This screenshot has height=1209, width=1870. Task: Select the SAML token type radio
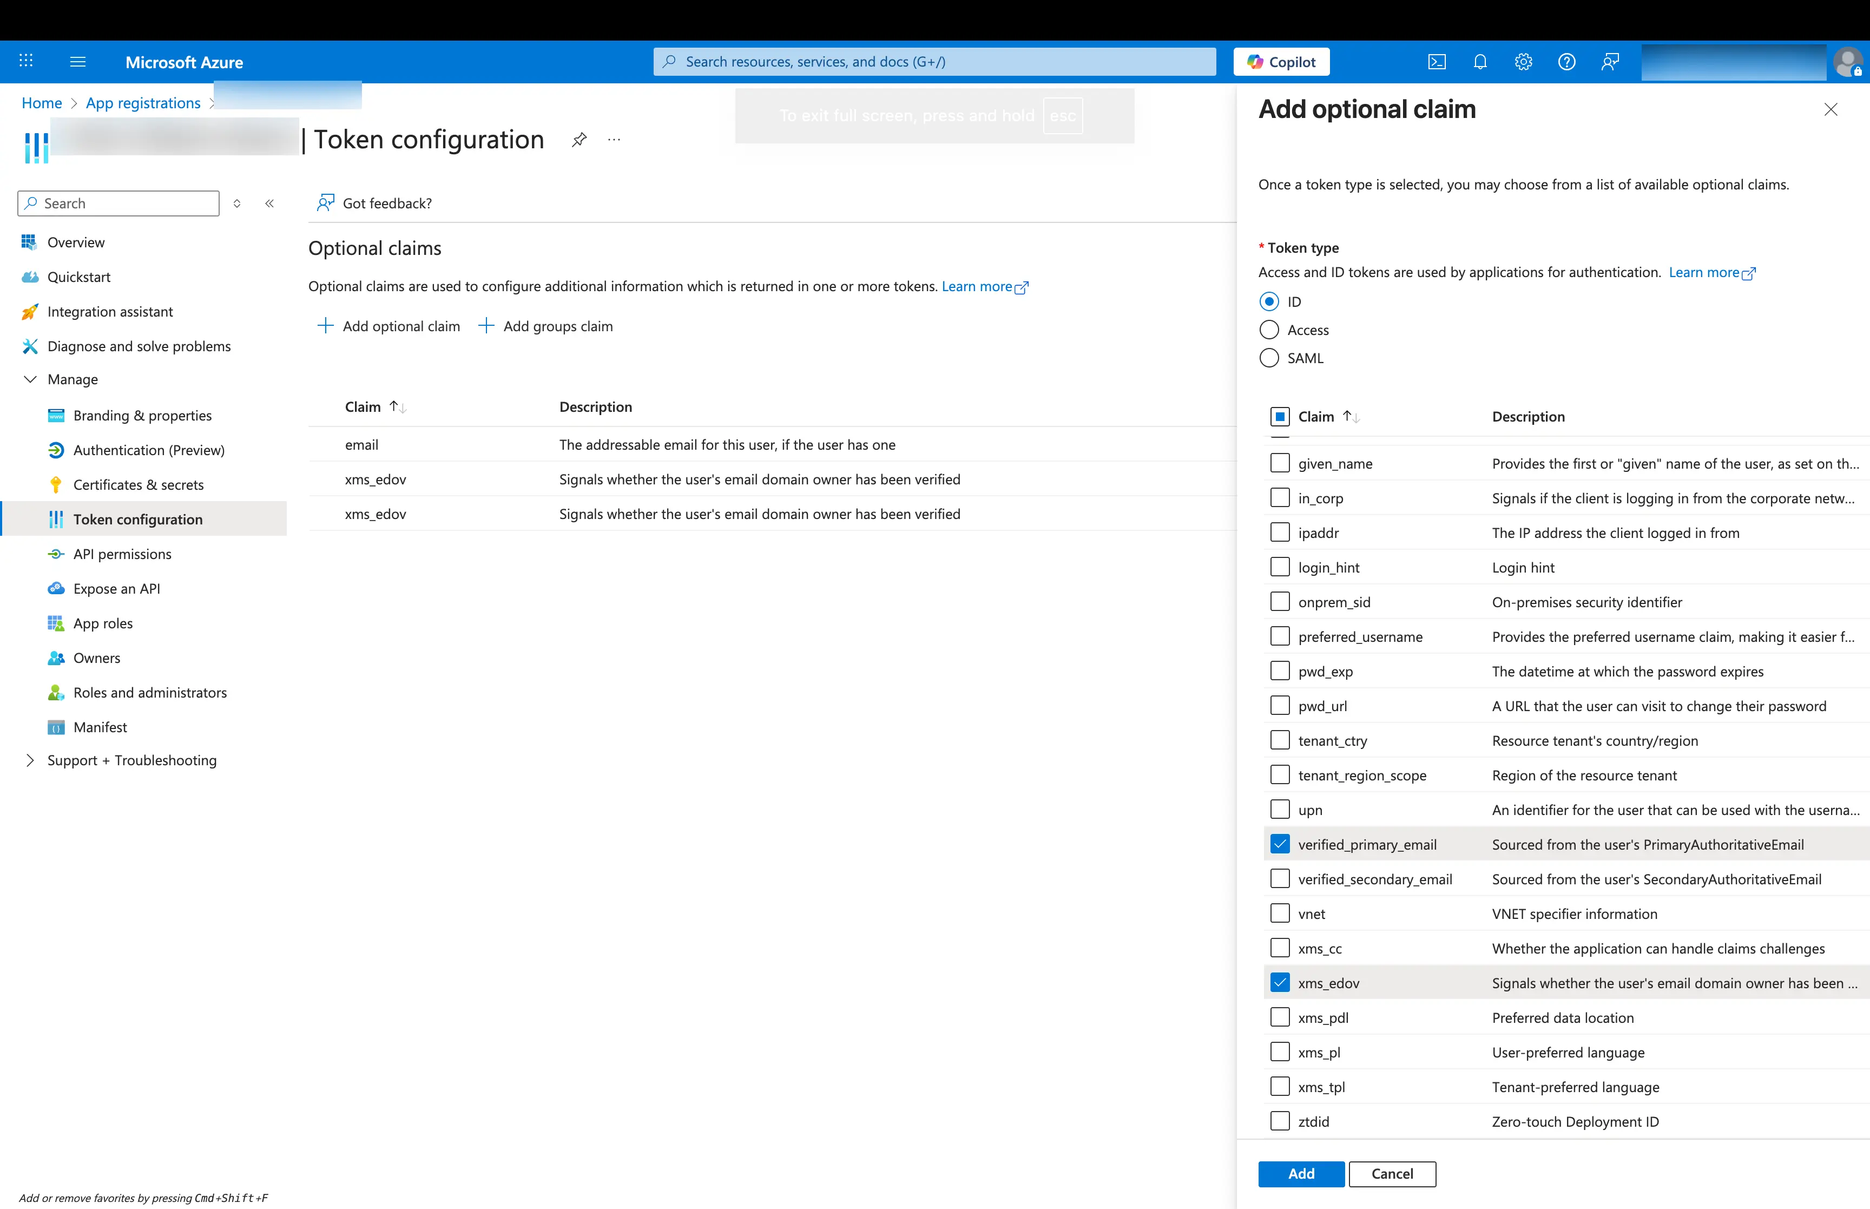pyautogui.click(x=1269, y=358)
